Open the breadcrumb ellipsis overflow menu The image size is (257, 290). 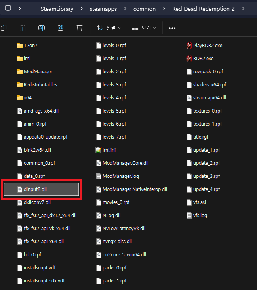(31, 8)
